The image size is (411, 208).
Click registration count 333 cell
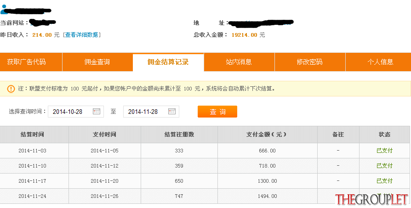click(179, 151)
